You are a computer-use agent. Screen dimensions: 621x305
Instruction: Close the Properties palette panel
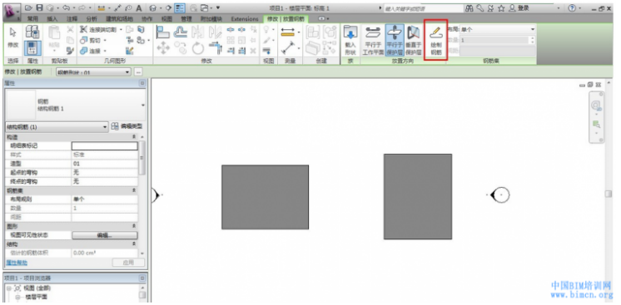(x=142, y=83)
